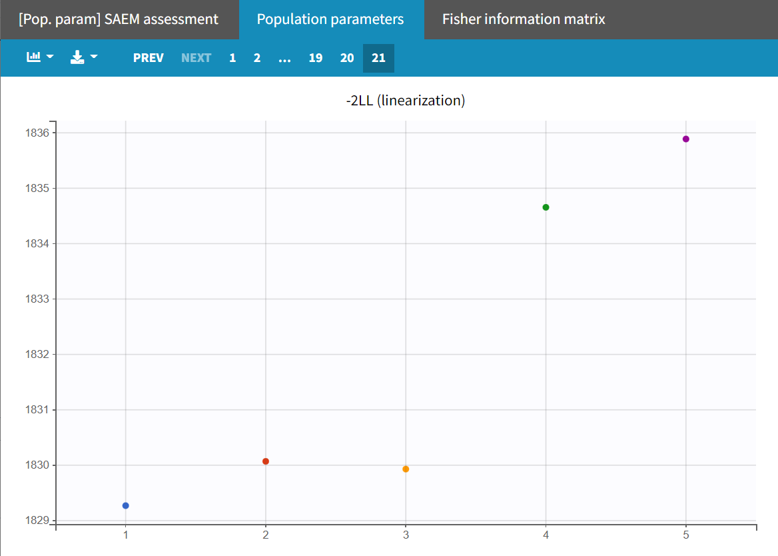Go to plot page 20

click(x=347, y=58)
